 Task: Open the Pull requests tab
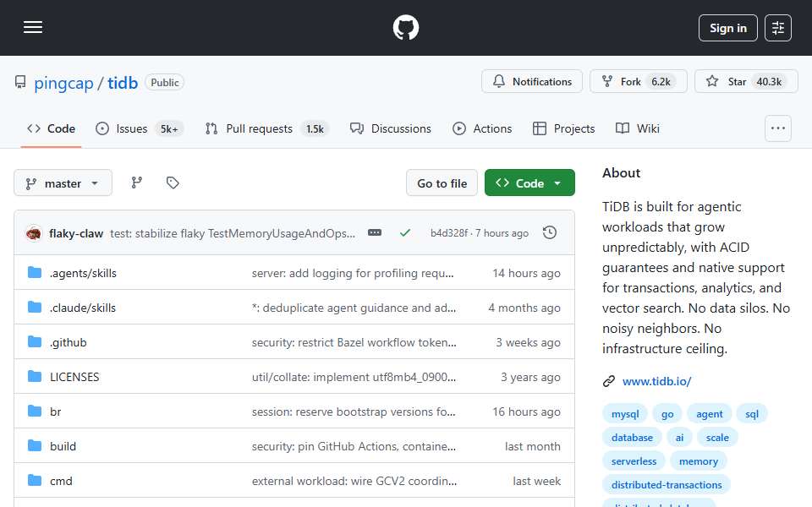point(266,128)
